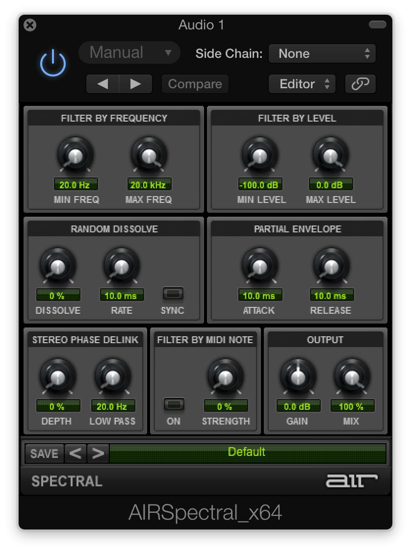Click the 100 % MIX value field
Image resolution: width=411 pixels, height=552 pixels.
click(352, 406)
